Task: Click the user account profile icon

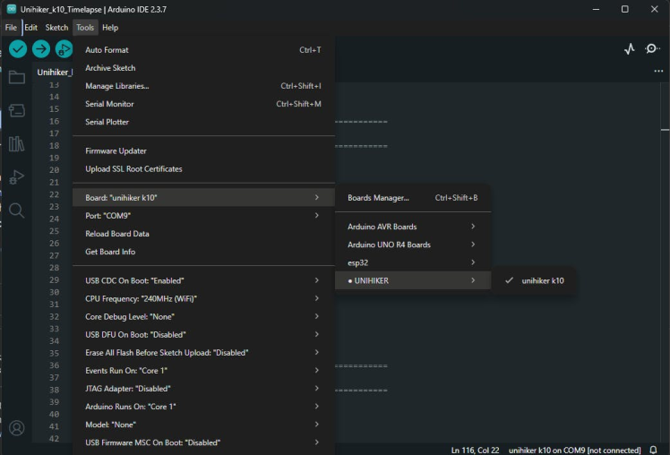Action: (17, 427)
